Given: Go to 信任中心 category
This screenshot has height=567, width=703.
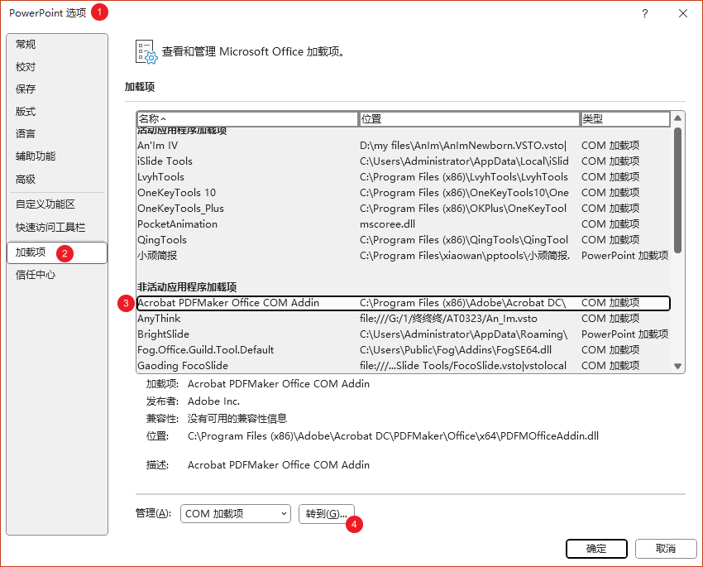Looking at the screenshot, I should pos(36,275).
